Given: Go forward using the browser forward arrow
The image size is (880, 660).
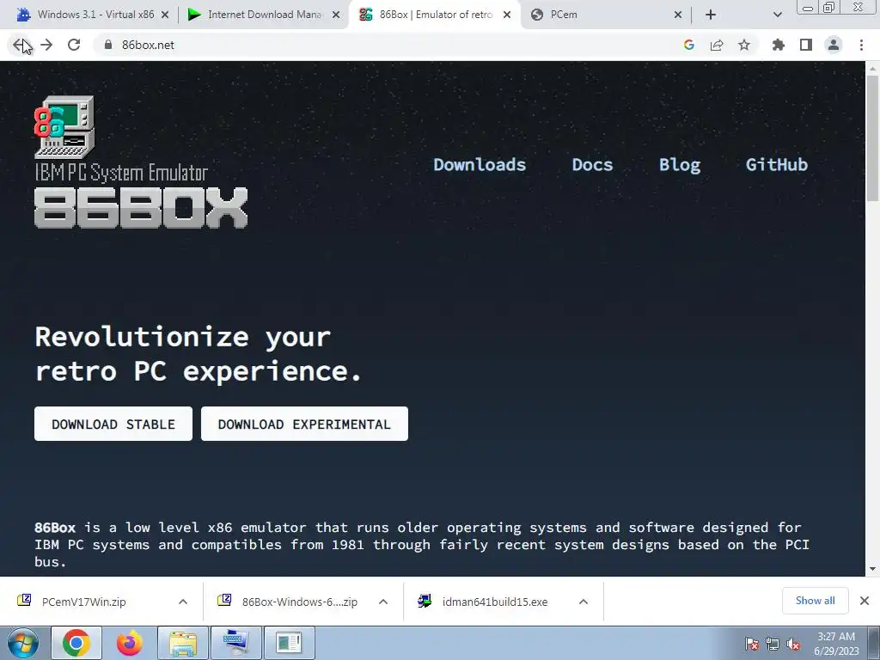Looking at the screenshot, I should (x=46, y=45).
